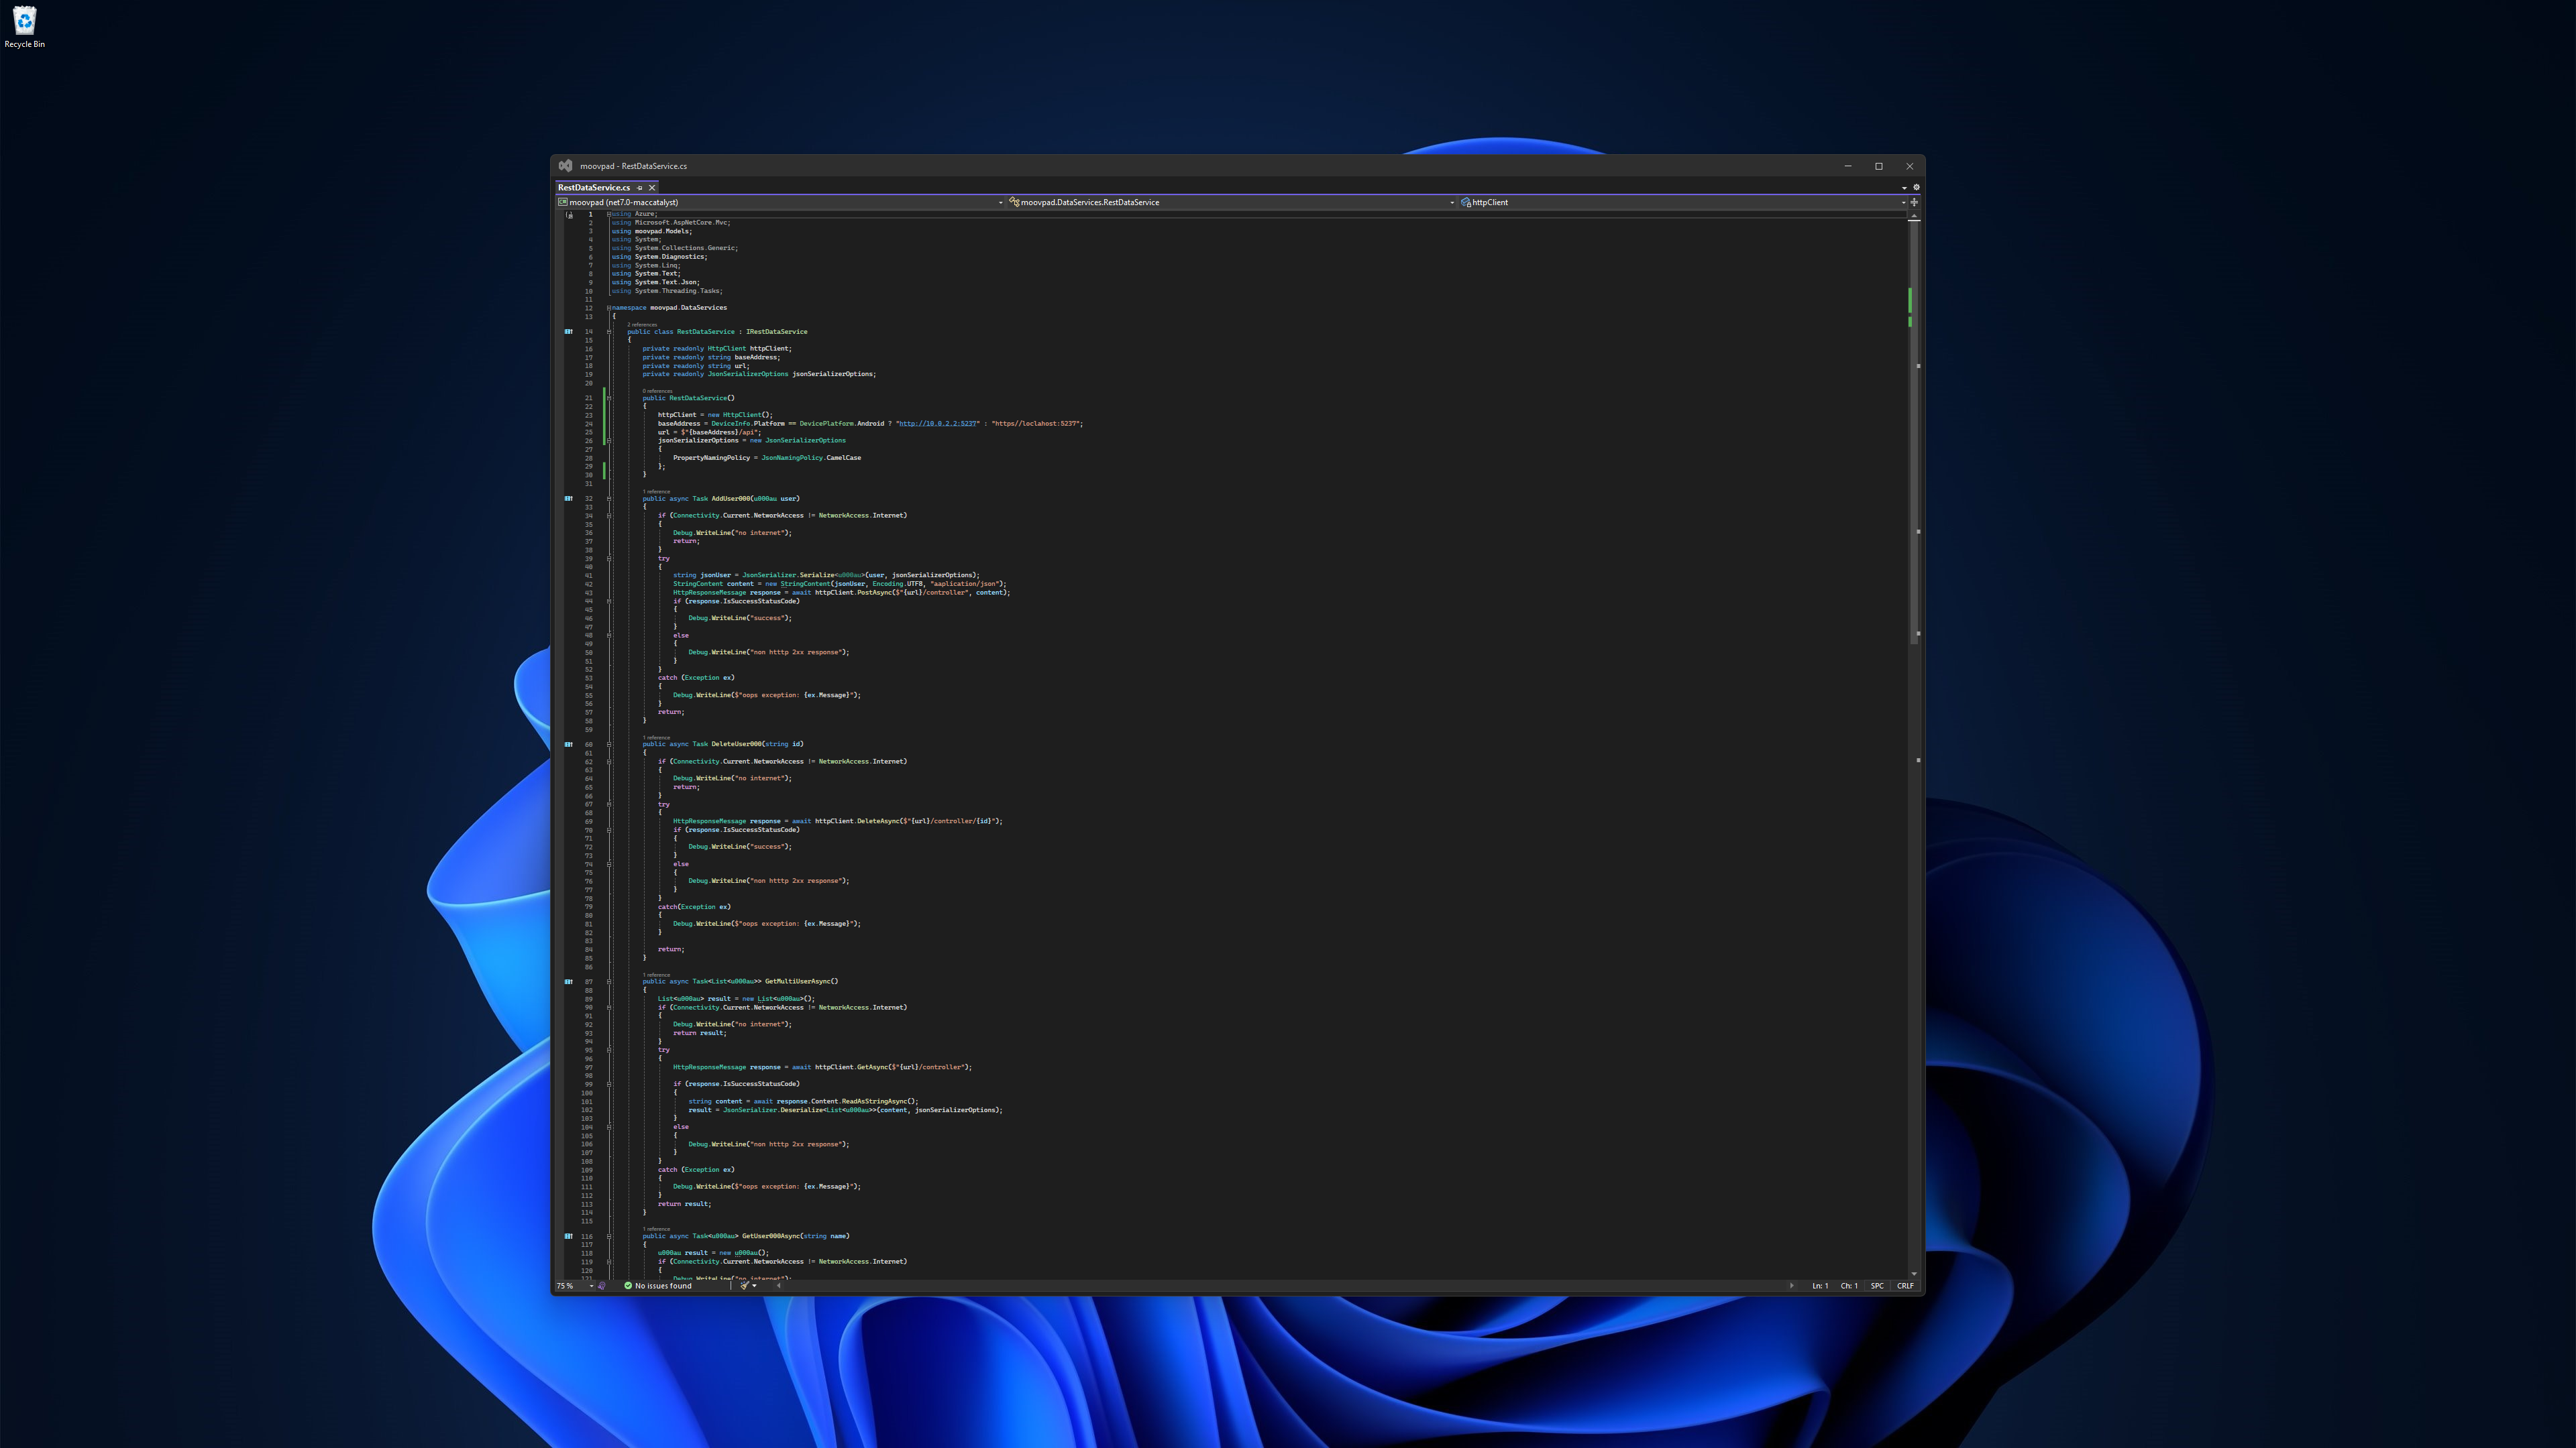Click line number 43 in the margin

pos(589,593)
